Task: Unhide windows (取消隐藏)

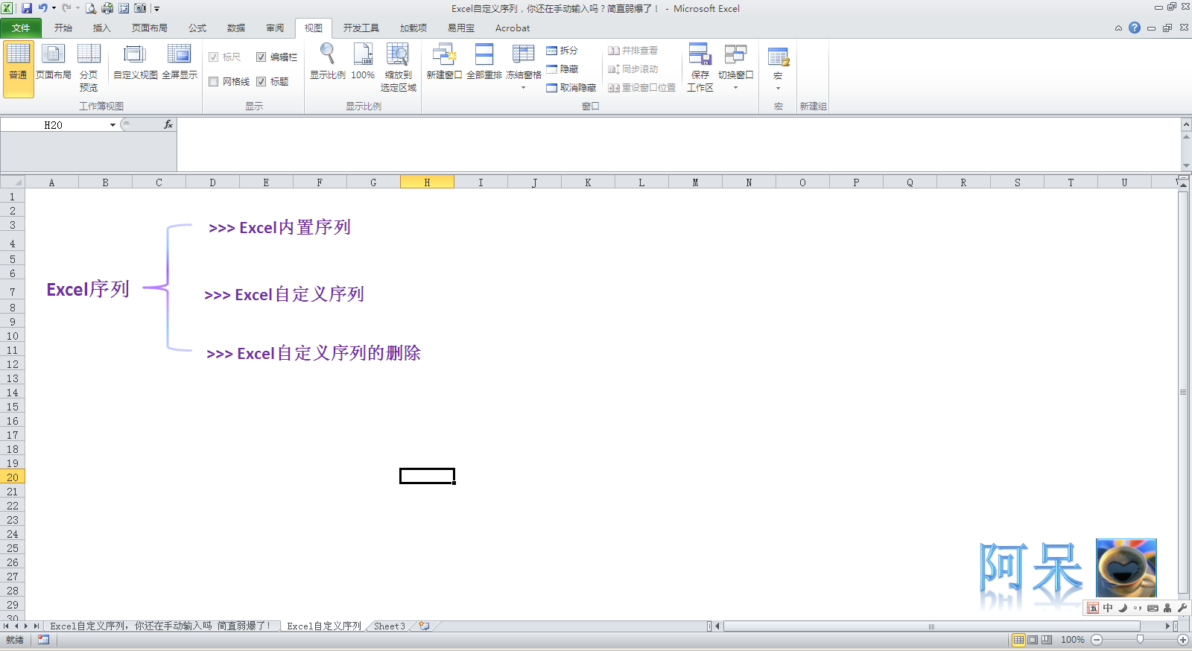Action: tap(571, 88)
